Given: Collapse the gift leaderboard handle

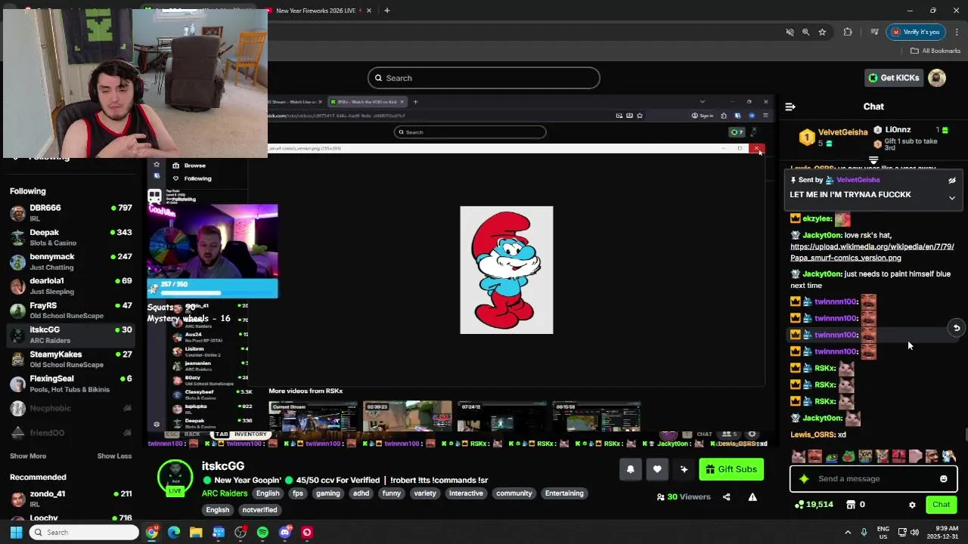Looking at the screenshot, I should pyautogui.click(x=873, y=160).
